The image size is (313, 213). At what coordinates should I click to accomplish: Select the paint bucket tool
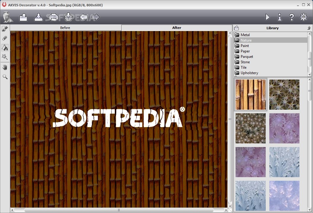[x=5, y=48]
